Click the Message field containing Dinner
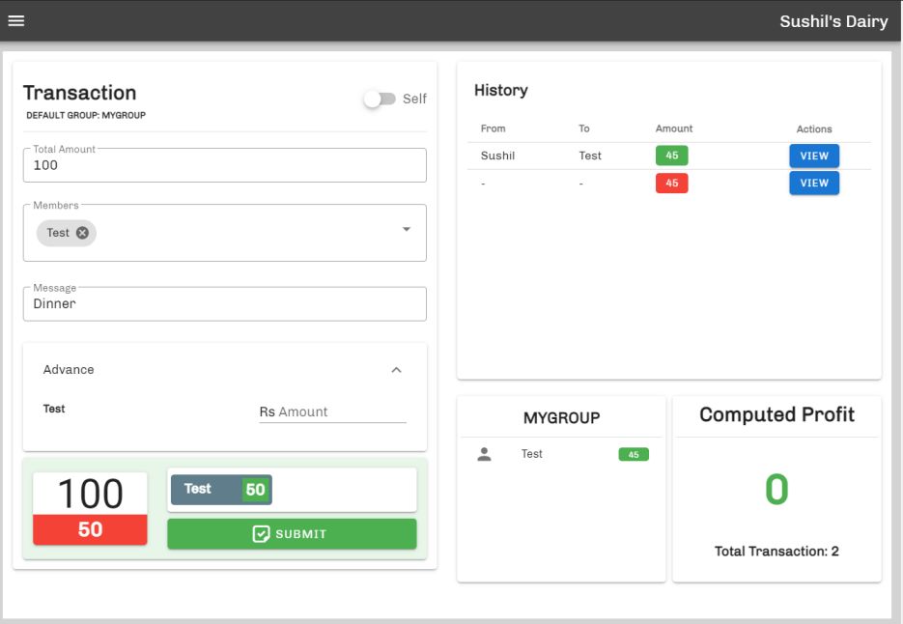 tap(222, 303)
